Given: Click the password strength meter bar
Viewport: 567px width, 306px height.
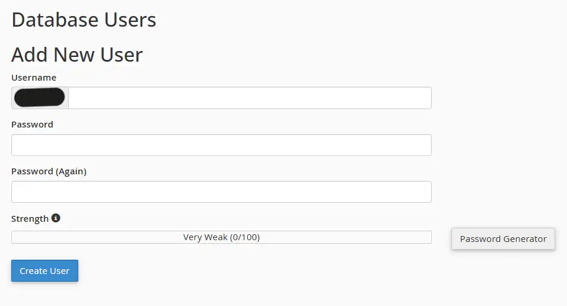Looking at the screenshot, I should (221, 237).
